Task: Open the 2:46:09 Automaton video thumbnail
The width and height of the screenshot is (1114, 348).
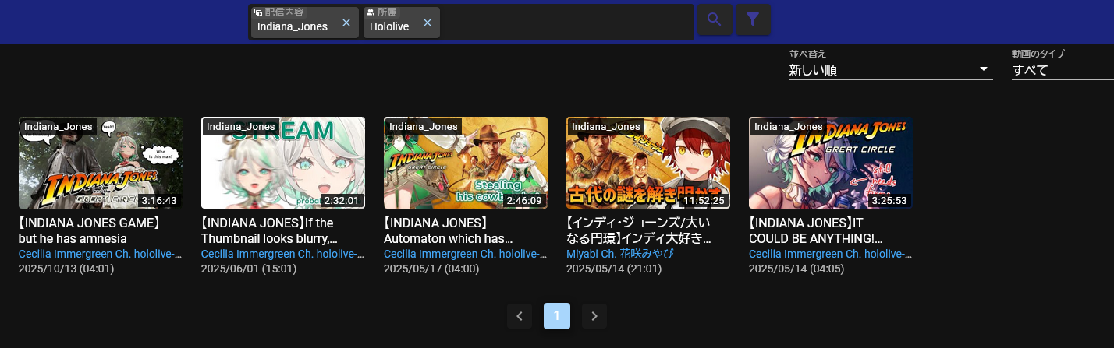Action: 466,163
